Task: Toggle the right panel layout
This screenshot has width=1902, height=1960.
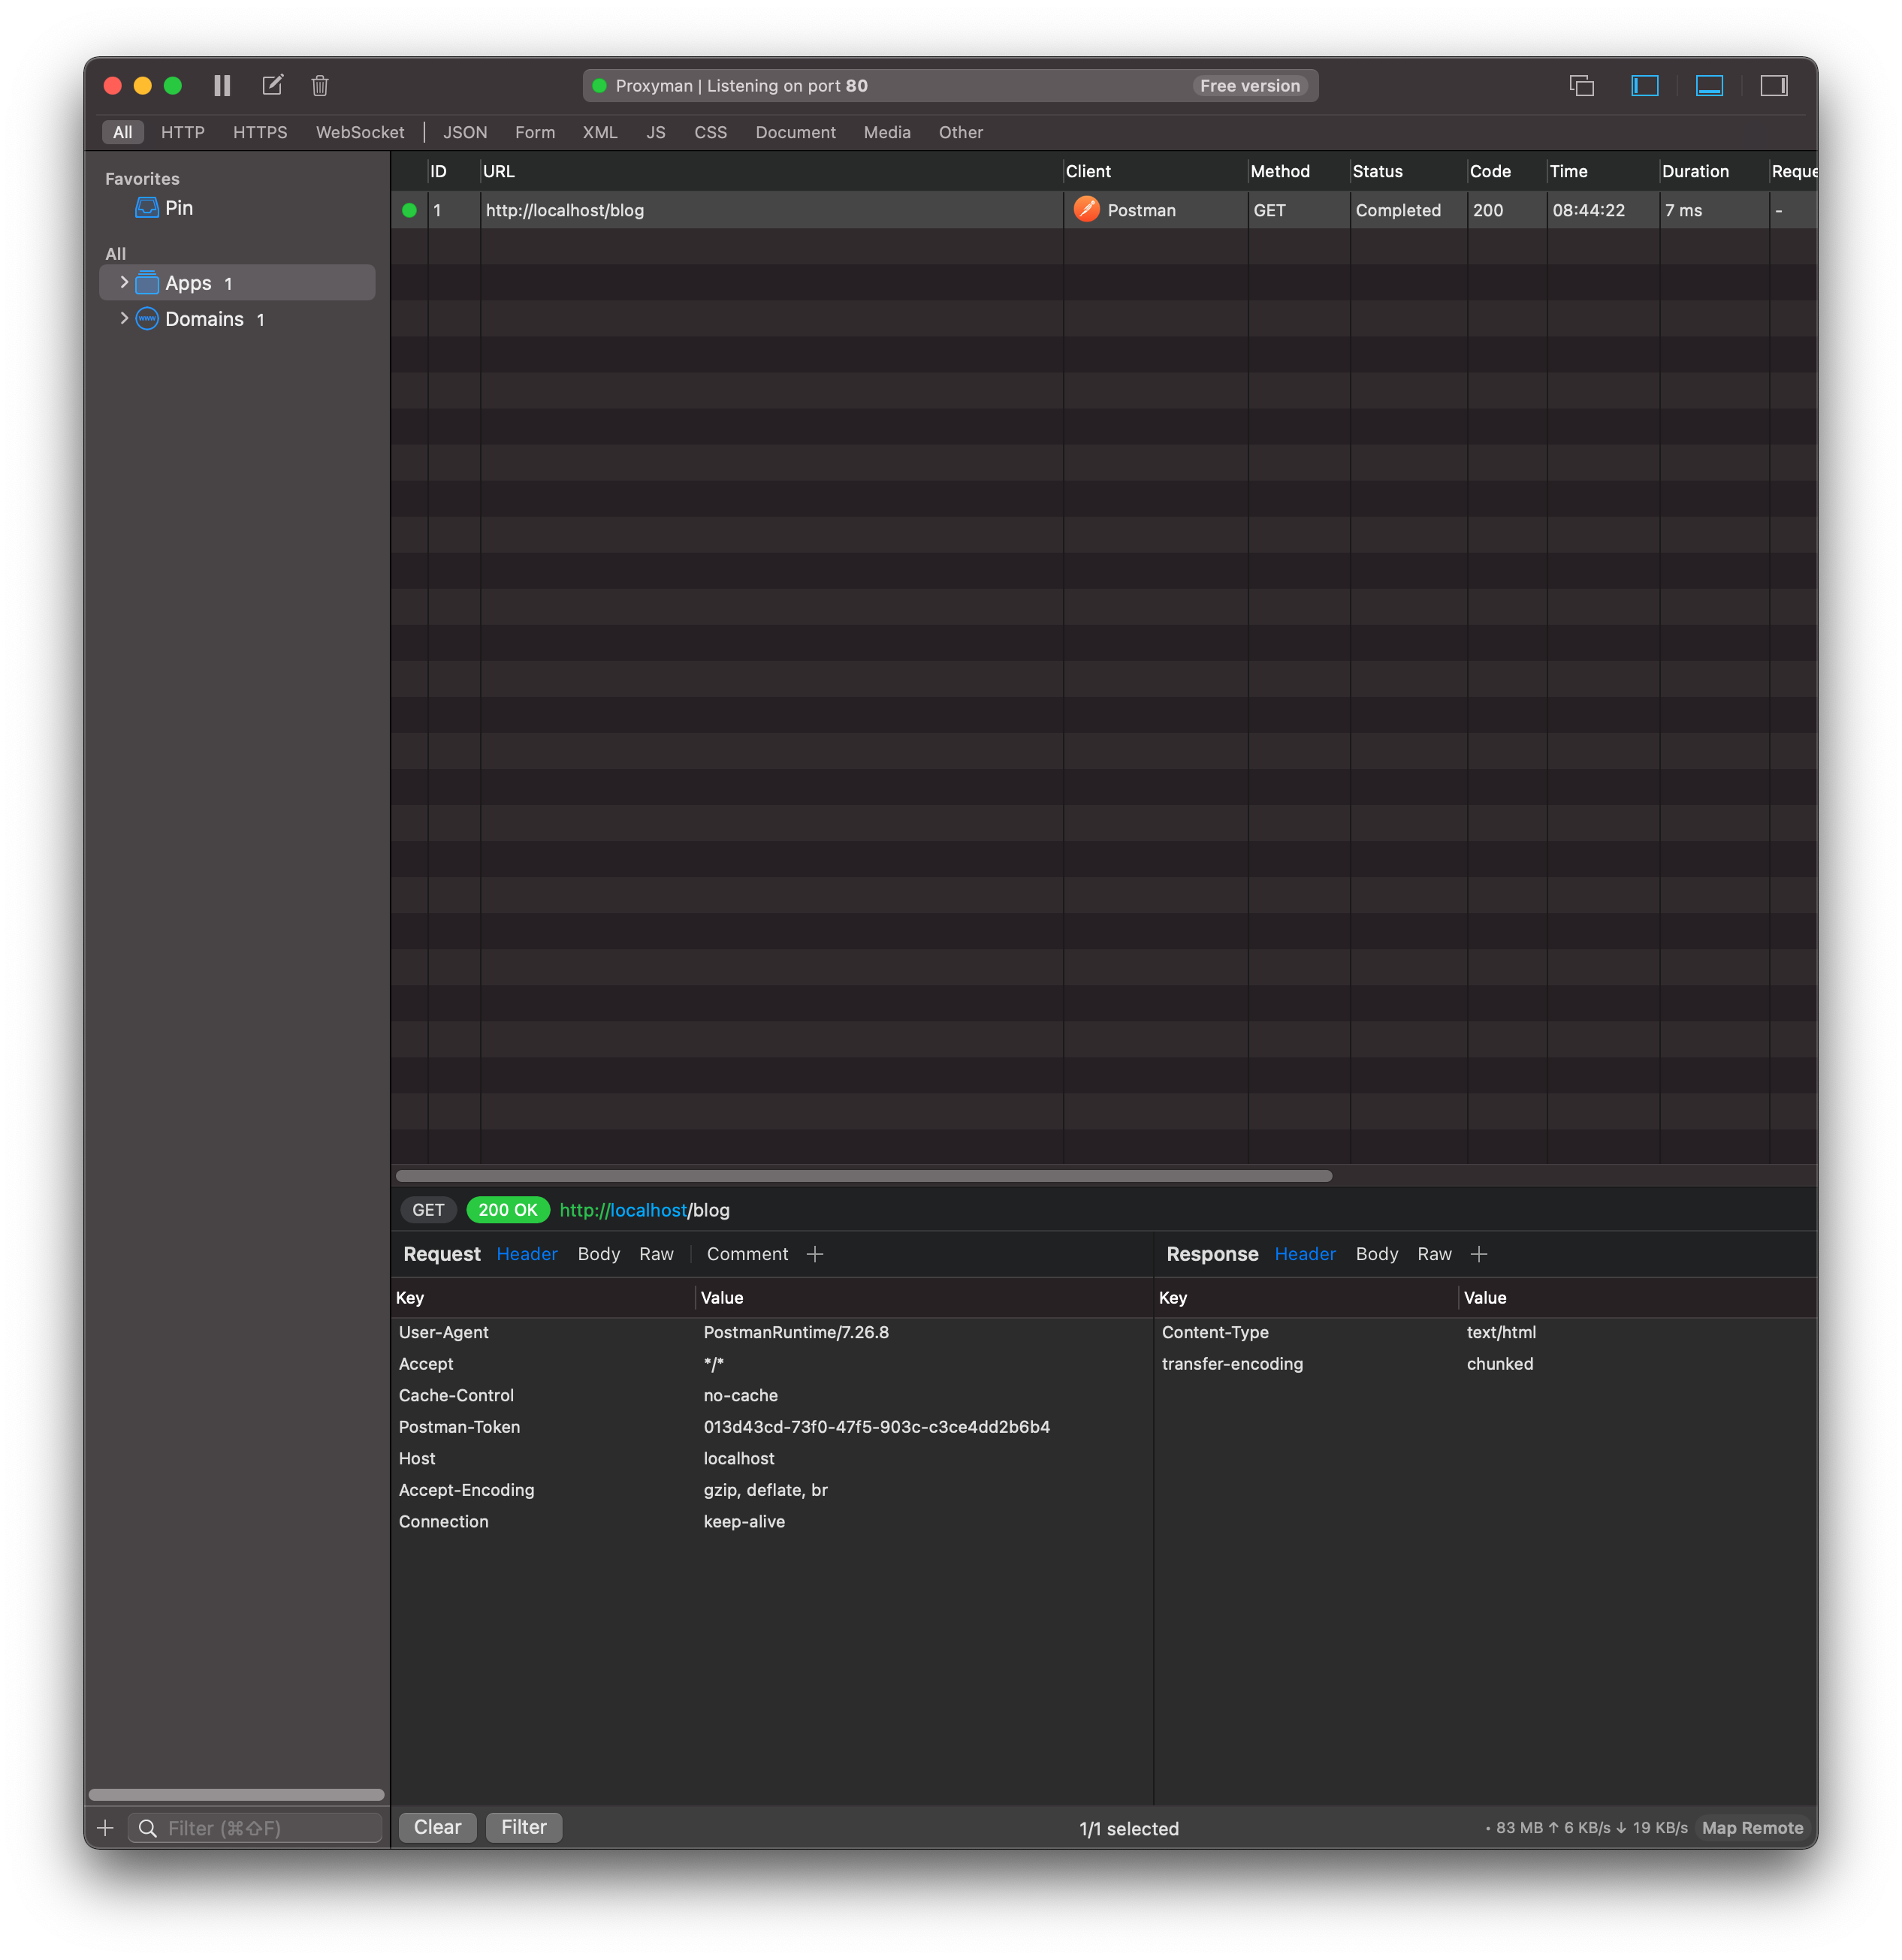Action: (x=1775, y=86)
